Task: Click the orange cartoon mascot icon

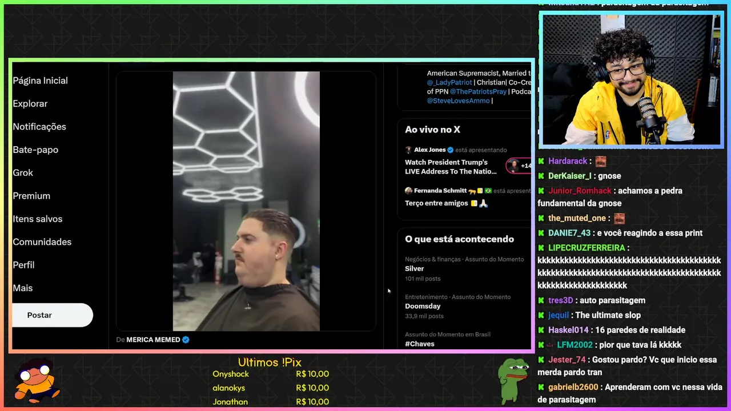Action: (x=36, y=381)
